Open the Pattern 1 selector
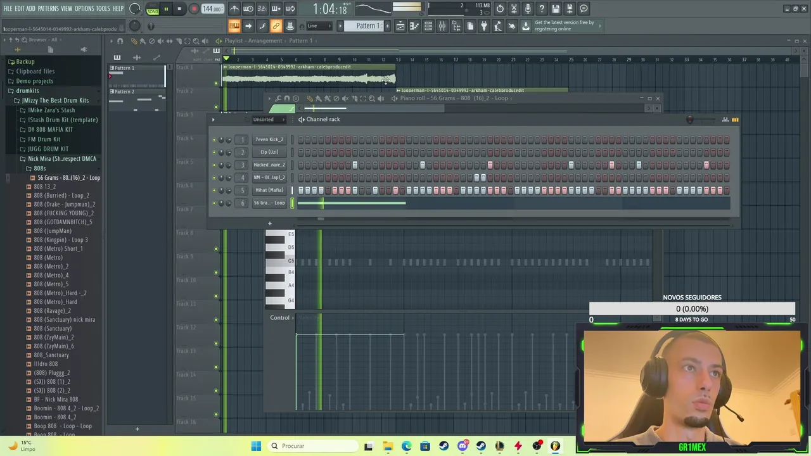 [x=367, y=26]
